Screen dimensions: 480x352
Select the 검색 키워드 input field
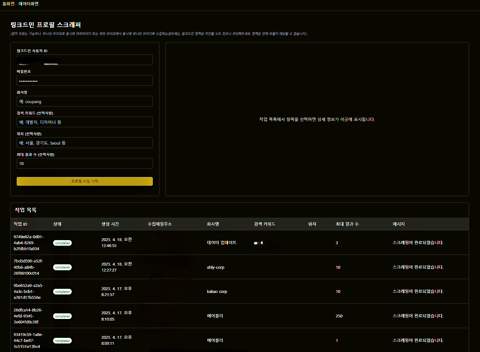[x=85, y=122]
